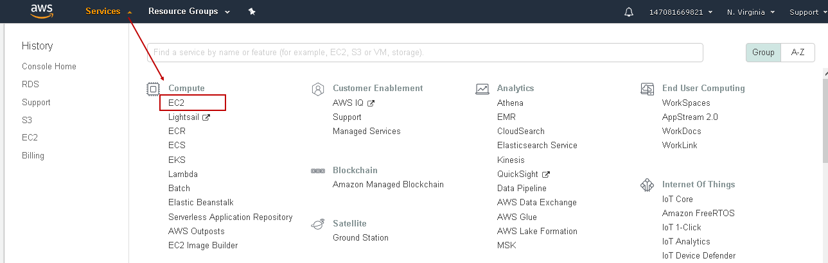Open the notifications bell
Viewport: 828px width, 263px height.
[x=629, y=12]
